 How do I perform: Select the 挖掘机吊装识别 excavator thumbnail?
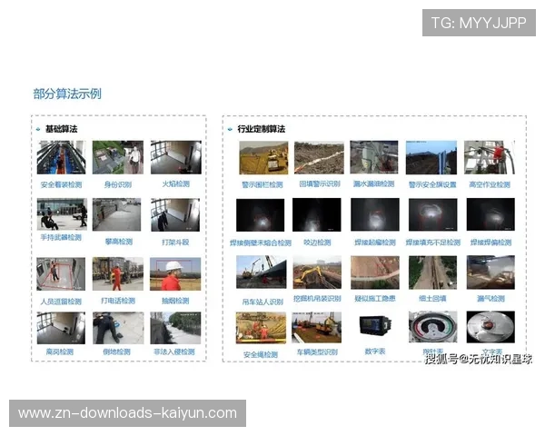click(317, 272)
